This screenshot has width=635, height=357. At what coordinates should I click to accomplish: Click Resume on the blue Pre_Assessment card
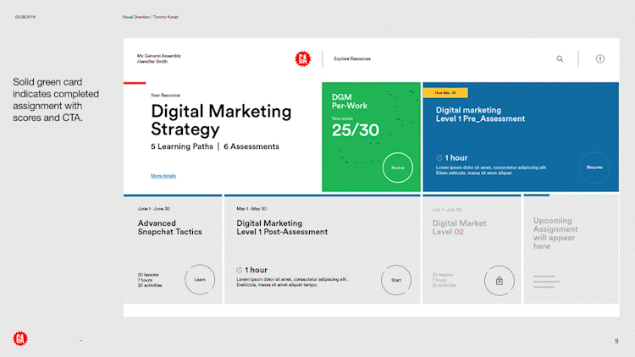(x=594, y=168)
